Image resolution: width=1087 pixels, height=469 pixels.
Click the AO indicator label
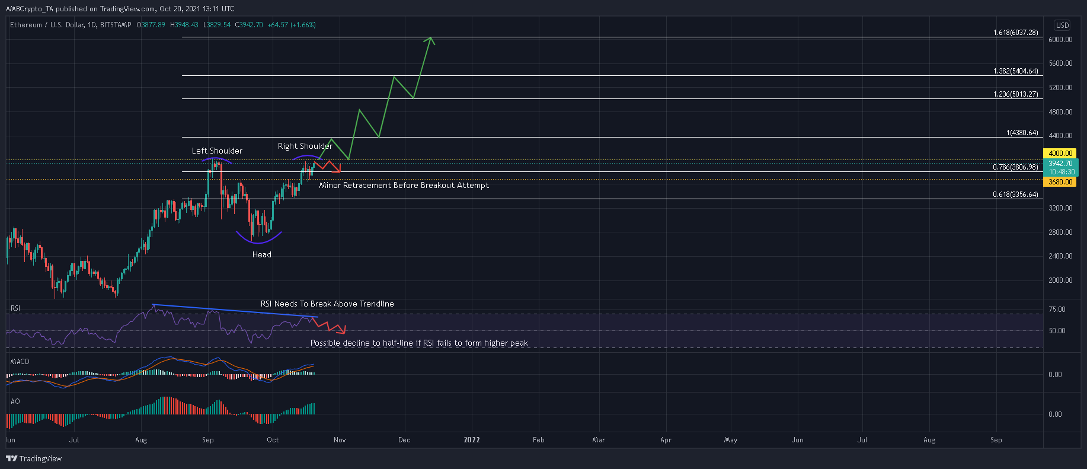coord(15,401)
